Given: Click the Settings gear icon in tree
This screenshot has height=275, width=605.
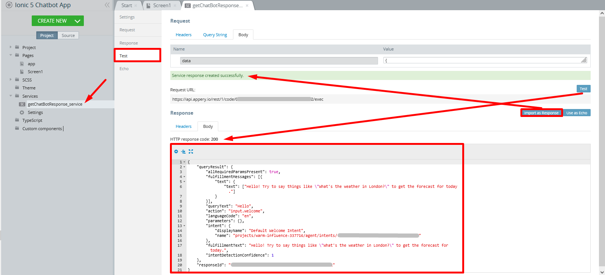Looking at the screenshot, I should (22, 112).
